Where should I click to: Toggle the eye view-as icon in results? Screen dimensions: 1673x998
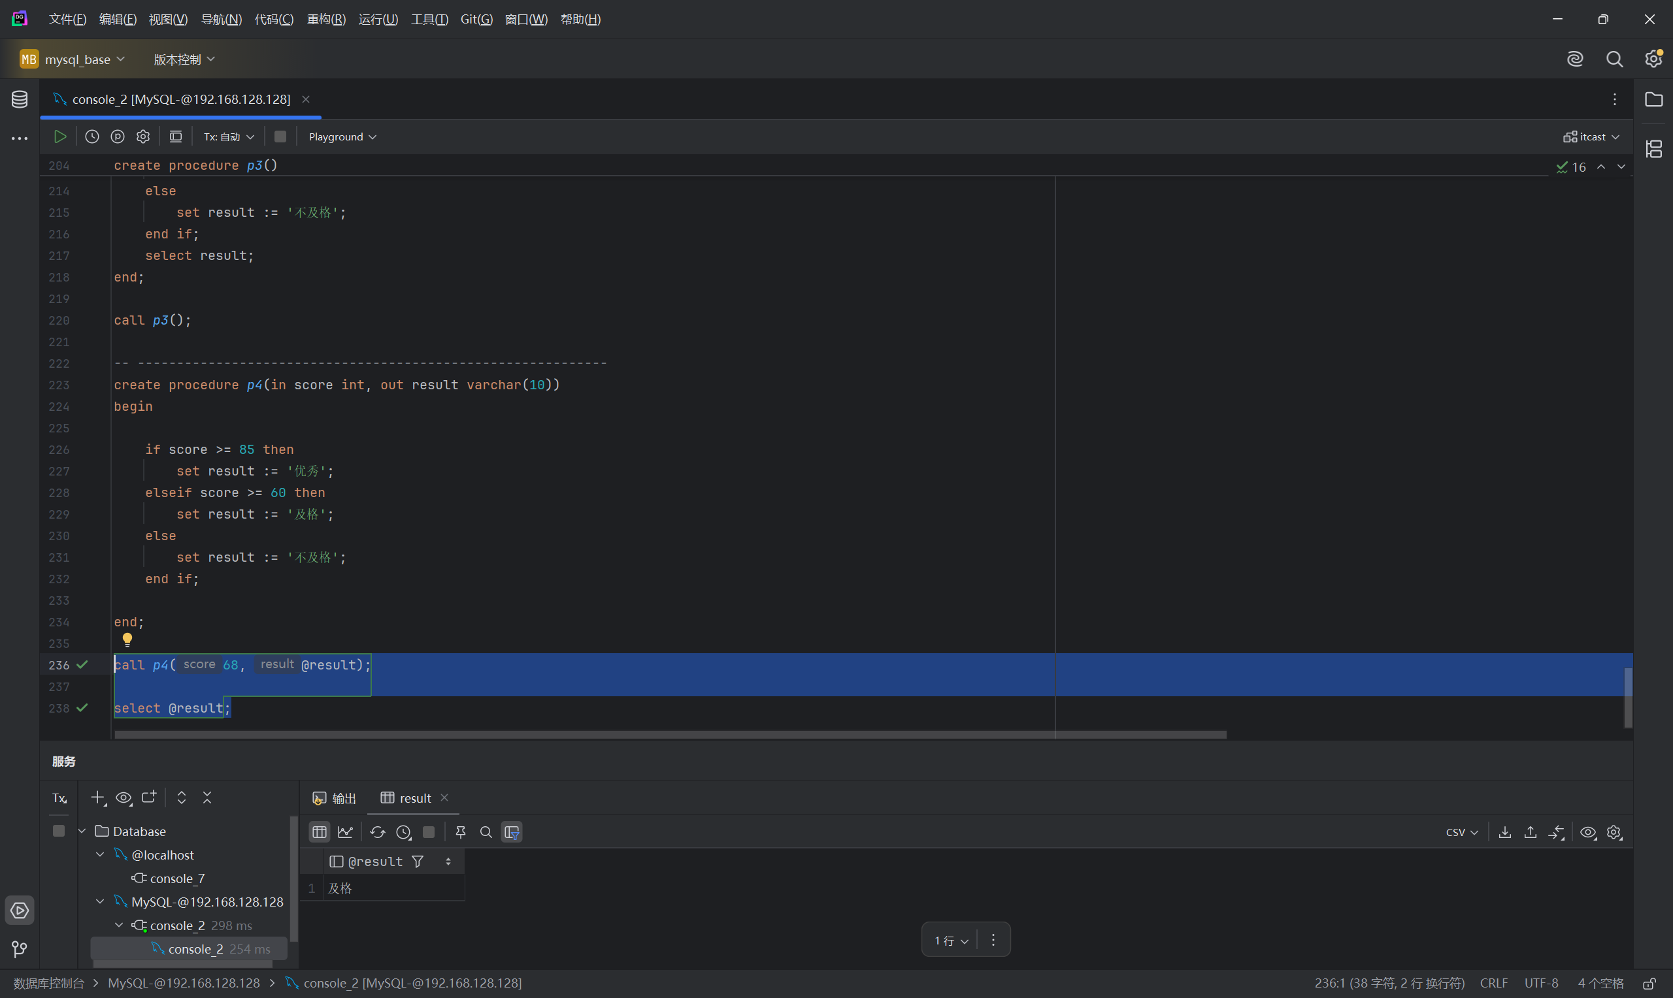tap(1587, 833)
